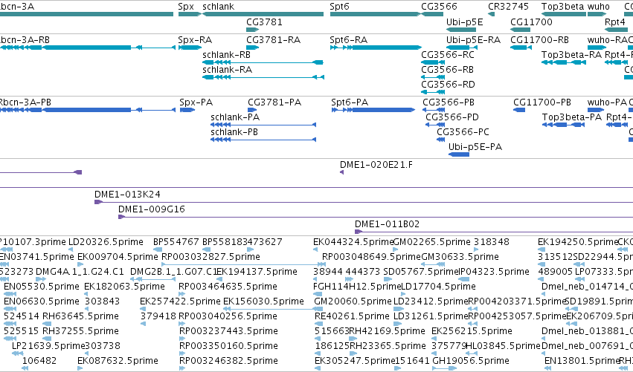The width and height of the screenshot is (633, 372).
Task: Select the Spt6 gene bar
Action: tap(376, 14)
